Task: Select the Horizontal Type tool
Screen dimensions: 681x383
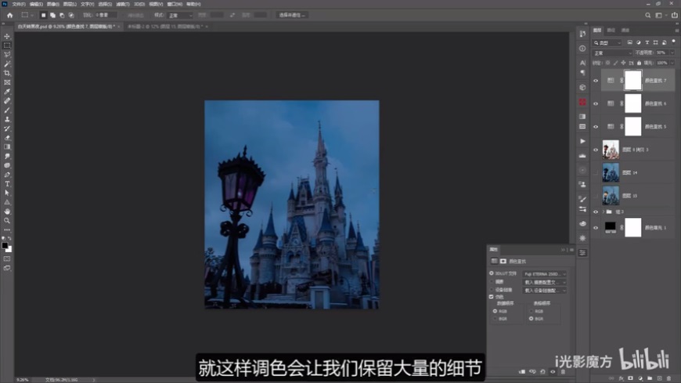Action: [x=7, y=183]
